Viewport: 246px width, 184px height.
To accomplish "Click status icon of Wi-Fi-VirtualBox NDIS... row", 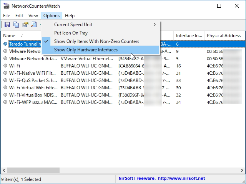I will pyautogui.click(x=5, y=95).
